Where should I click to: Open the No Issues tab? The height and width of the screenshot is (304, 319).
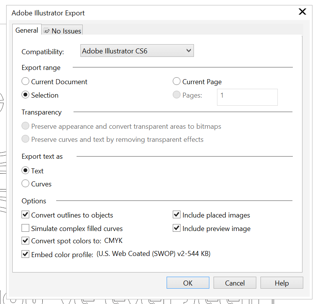[x=62, y=31]
